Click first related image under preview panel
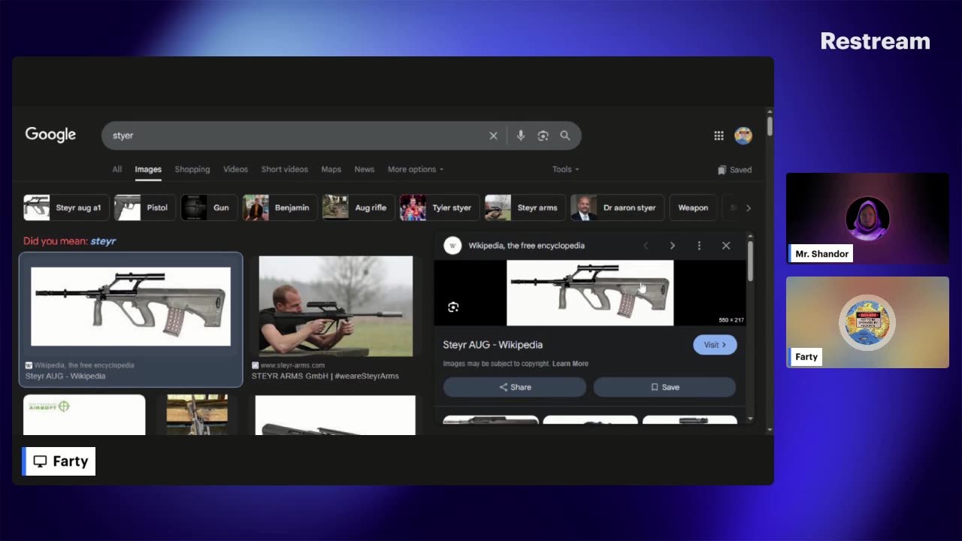This screenshot has height=541, width=962. [x=491, y=420]
